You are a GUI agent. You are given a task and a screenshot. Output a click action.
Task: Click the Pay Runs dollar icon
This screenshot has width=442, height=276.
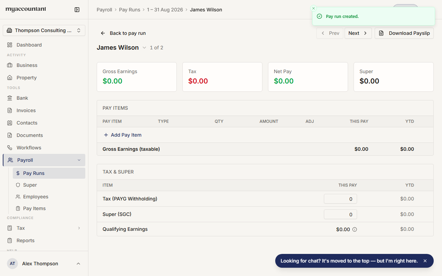(18, 173)
